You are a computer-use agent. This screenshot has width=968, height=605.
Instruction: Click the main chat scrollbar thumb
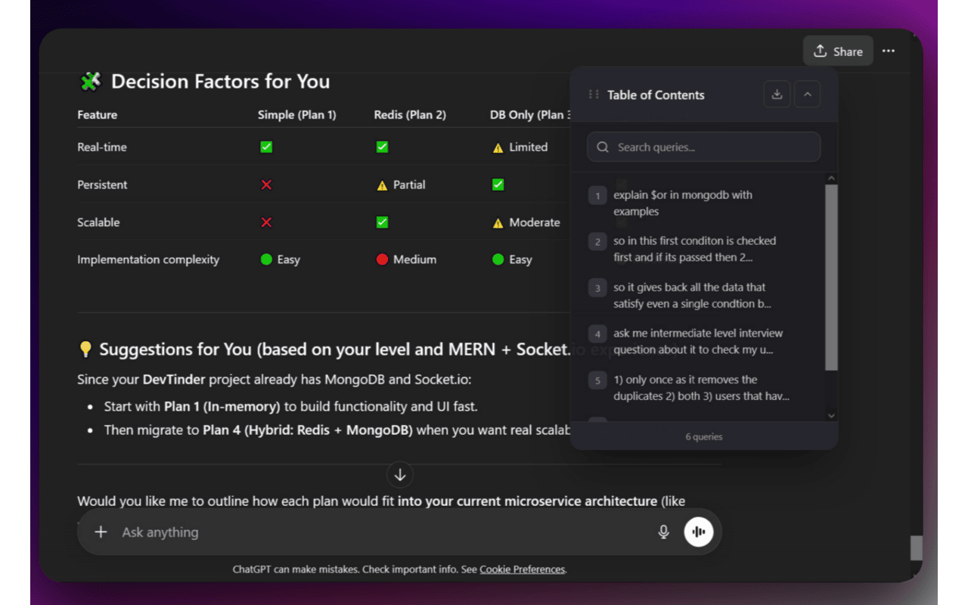pyautogui.click(x=916, y=548)
